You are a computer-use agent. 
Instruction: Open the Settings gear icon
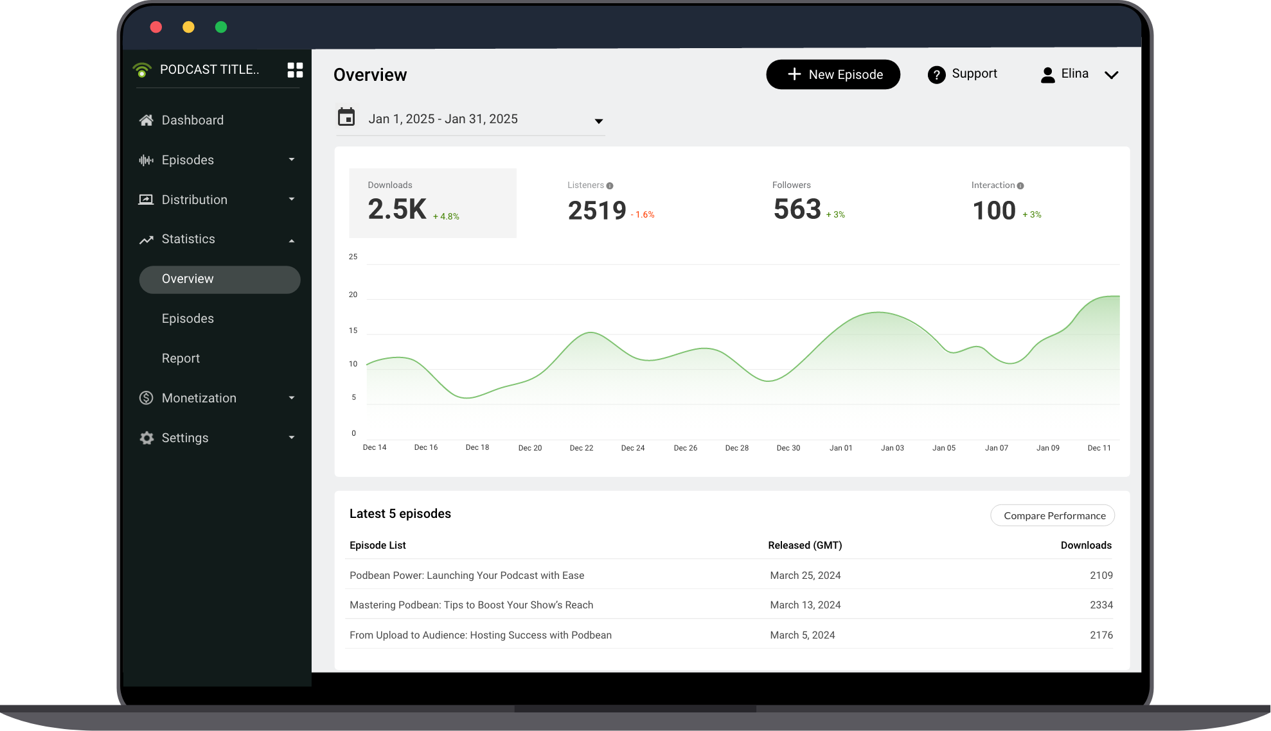coord(147,438)
